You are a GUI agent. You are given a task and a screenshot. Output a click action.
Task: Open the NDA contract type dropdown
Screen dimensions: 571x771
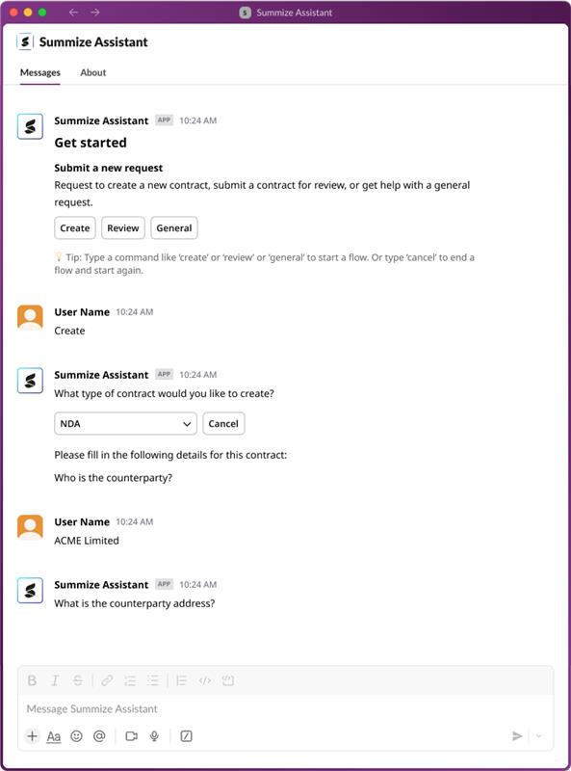click(x=125, y=423)
